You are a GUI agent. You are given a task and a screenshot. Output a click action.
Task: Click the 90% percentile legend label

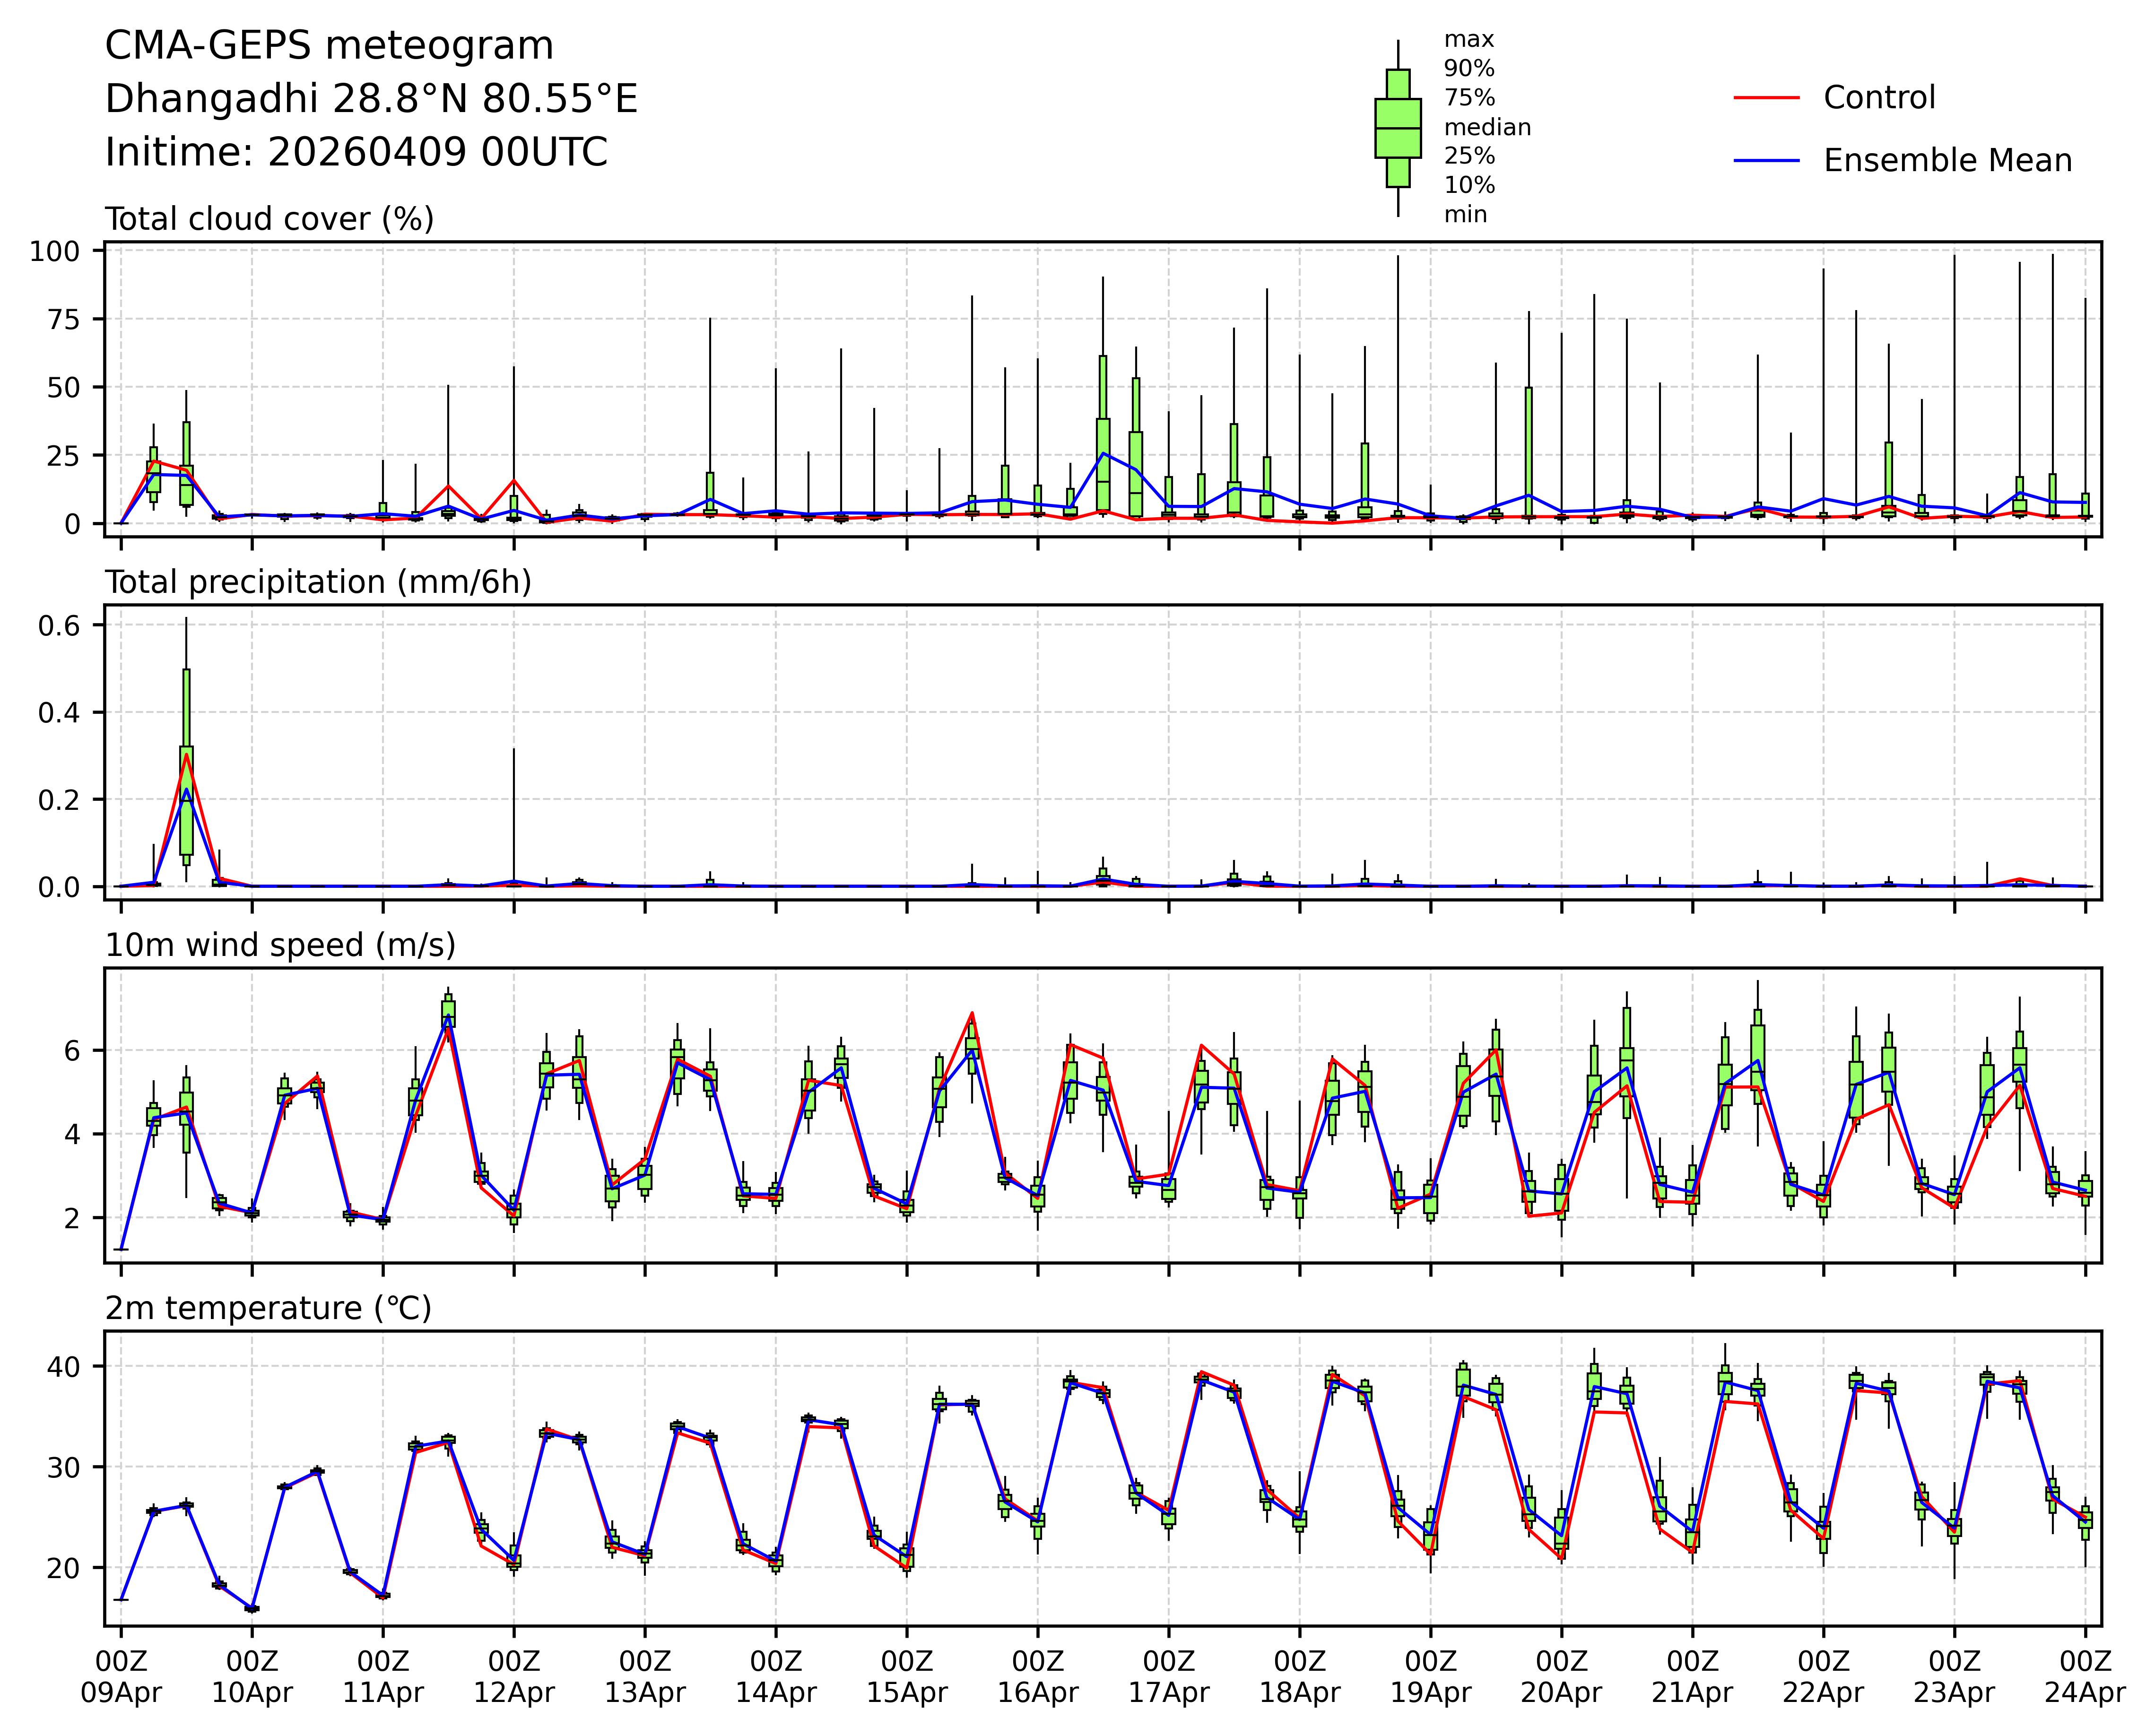1469,69
